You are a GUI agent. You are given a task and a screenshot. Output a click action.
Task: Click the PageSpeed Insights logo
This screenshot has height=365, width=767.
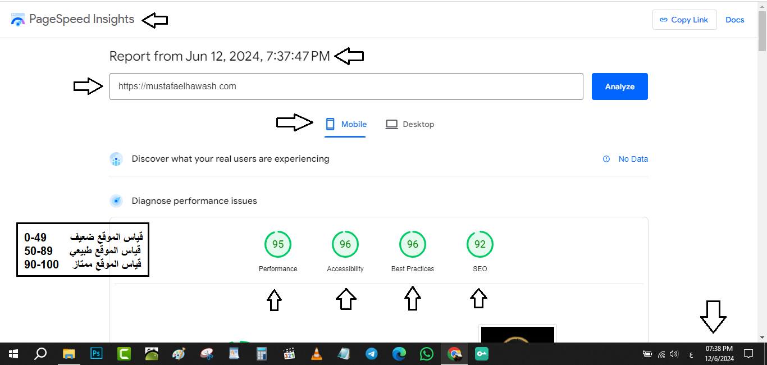click(18, 20)
